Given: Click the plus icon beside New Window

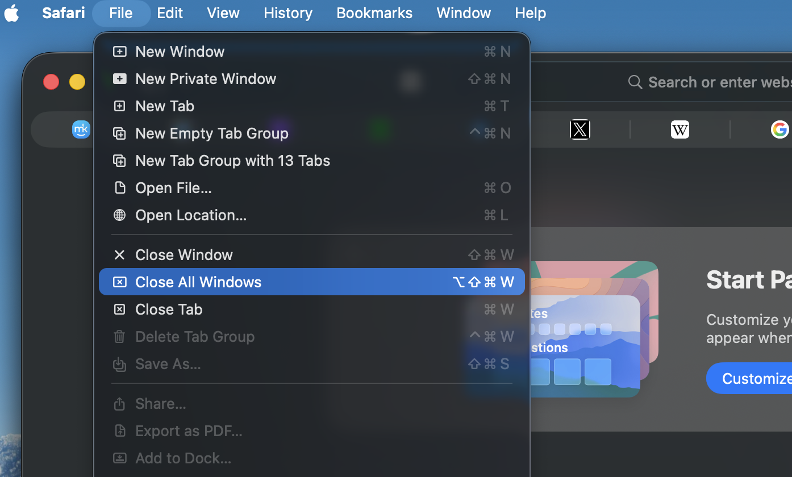Looking at the screenshot, I should pos(119,52).
